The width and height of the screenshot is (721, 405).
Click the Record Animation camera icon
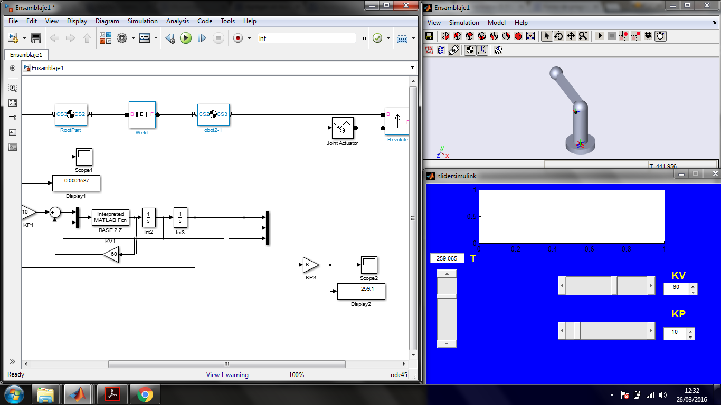click(648, 36)
